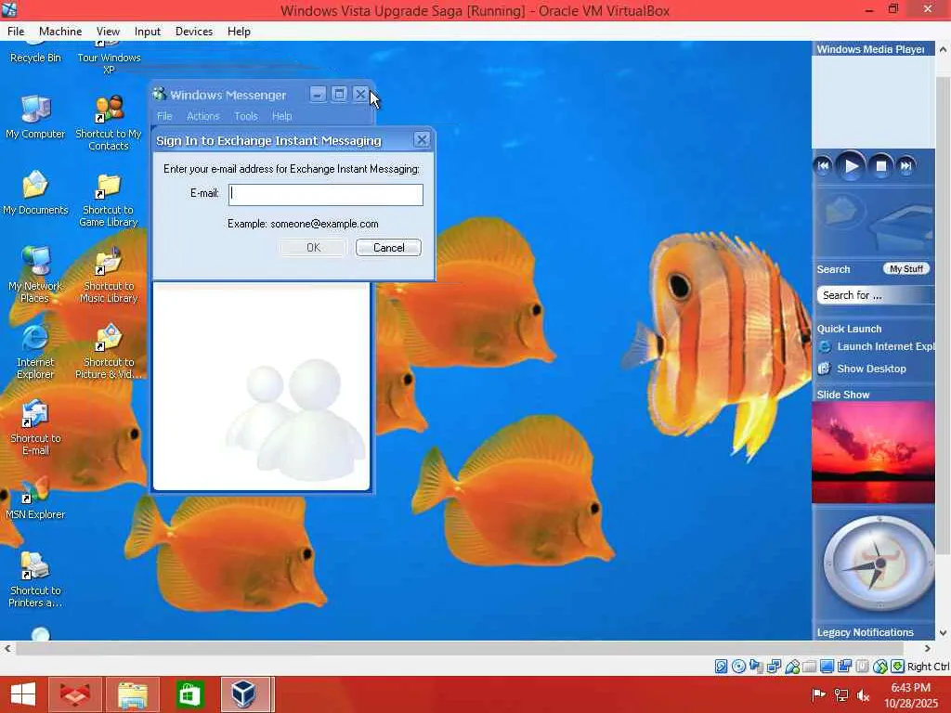Select Shortcut to Picture & Video icon
This screenshot has height=713, width=951.
tap(109, 352)
